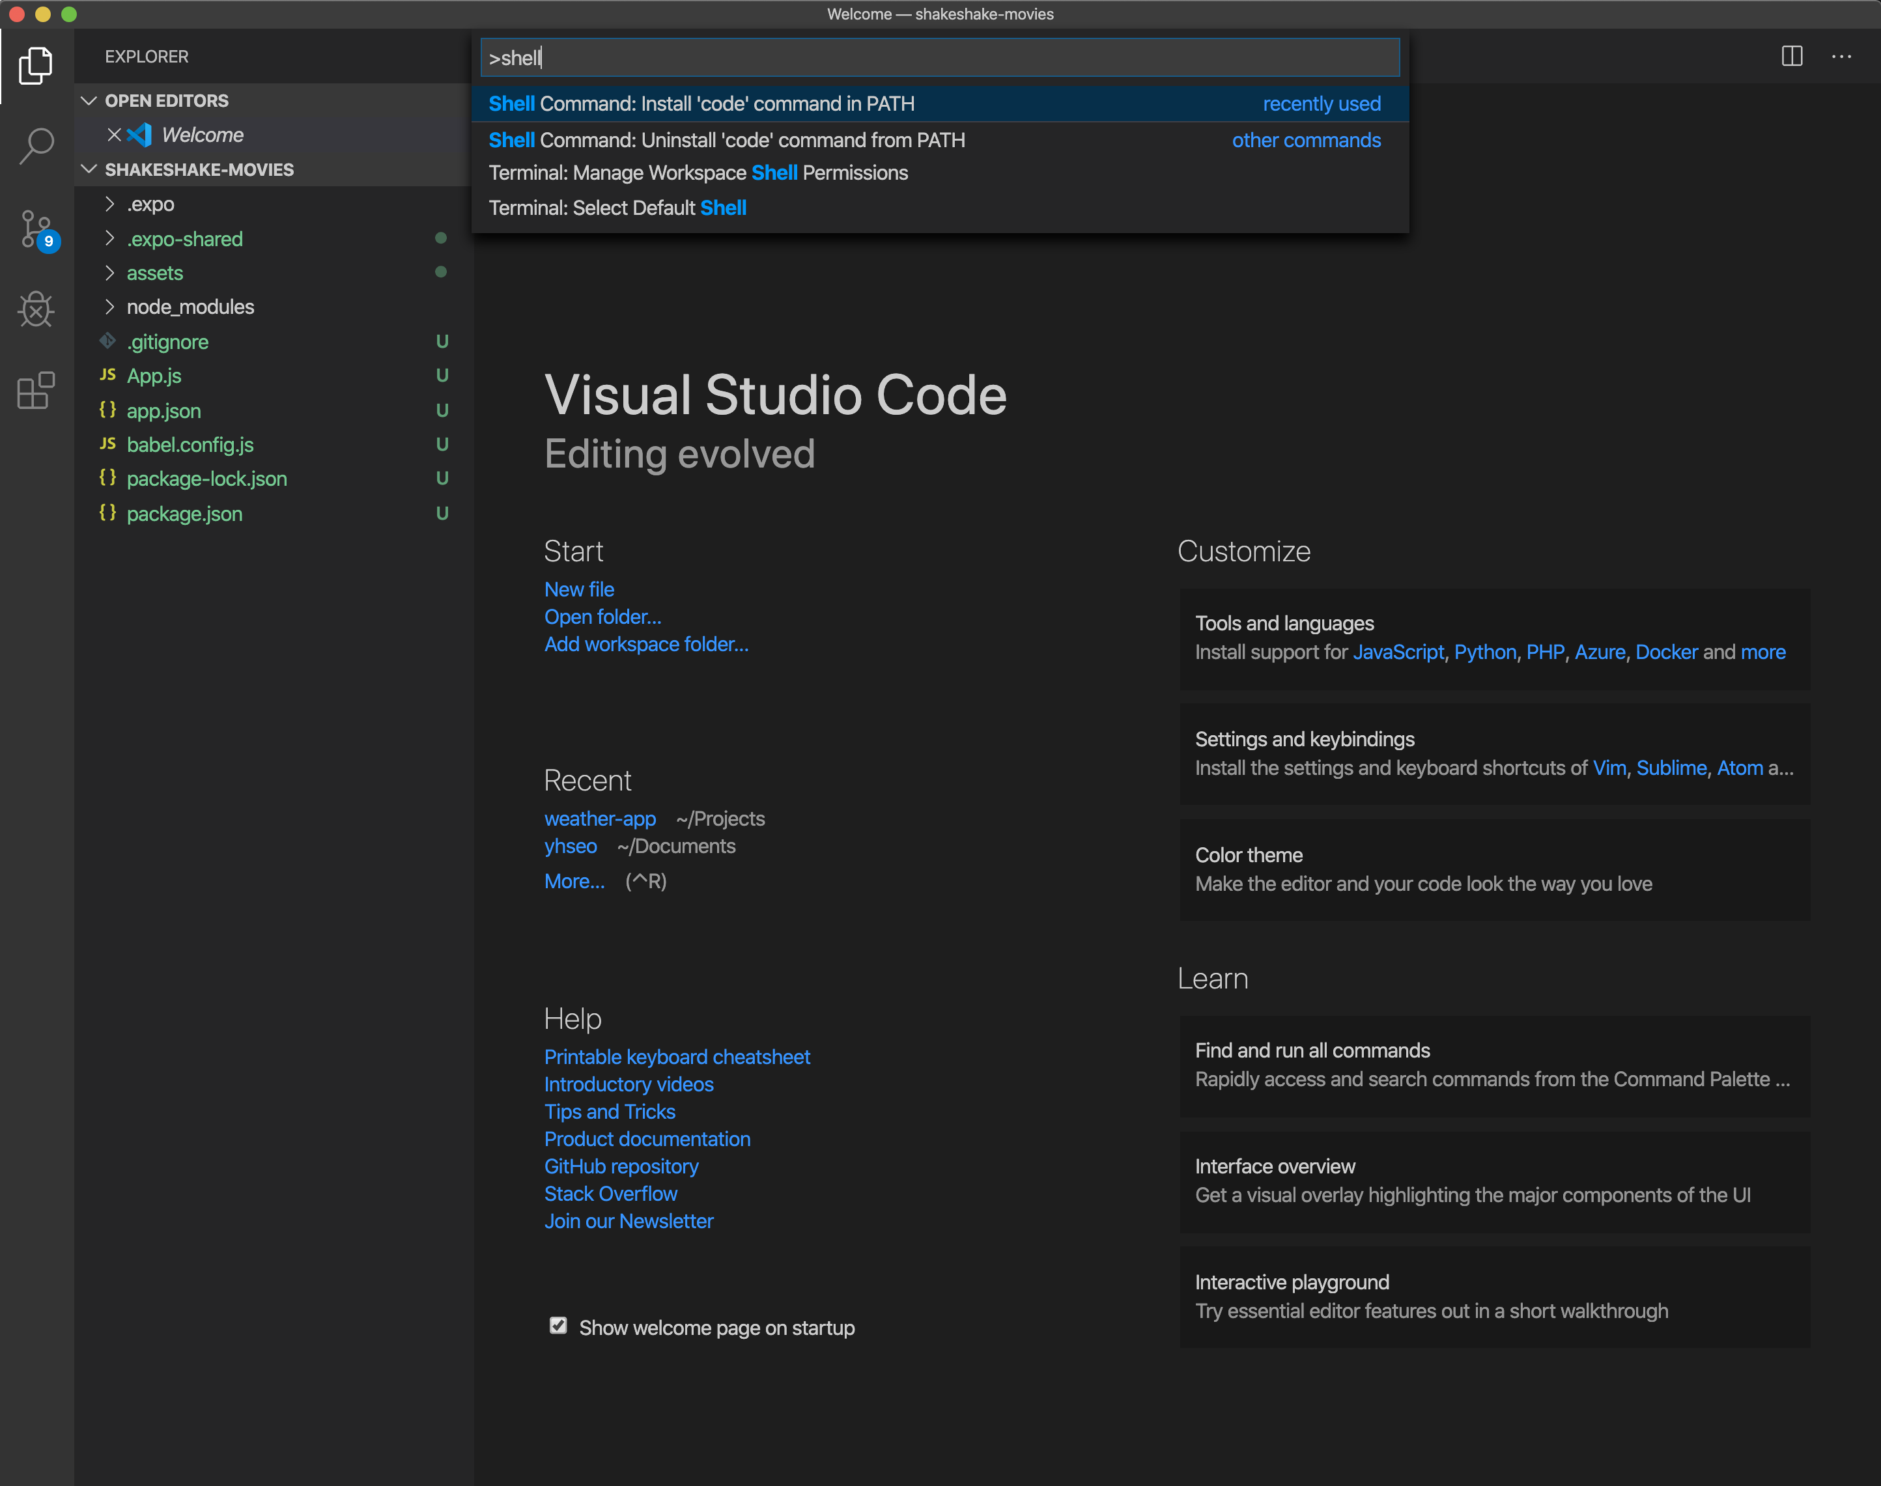Toggle Show welcome page on startup checkbox

(559, 1326)
